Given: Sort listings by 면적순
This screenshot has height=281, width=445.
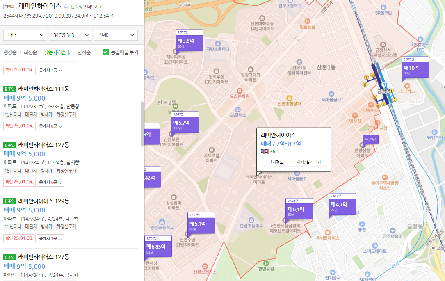Looking at the screenshot, I should [x=84, y=52].
